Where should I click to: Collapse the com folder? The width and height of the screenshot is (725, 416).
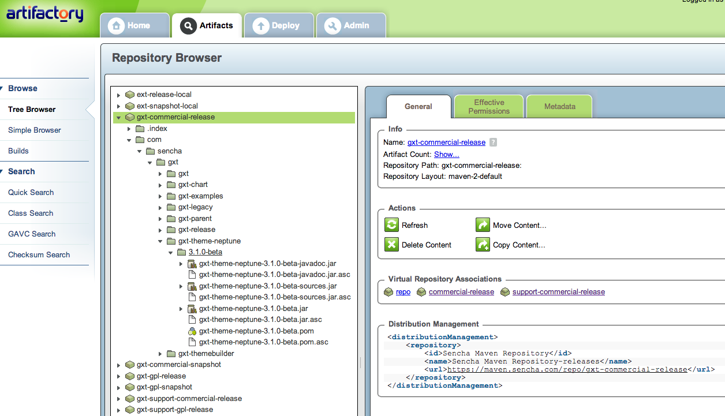click(129, 140)
